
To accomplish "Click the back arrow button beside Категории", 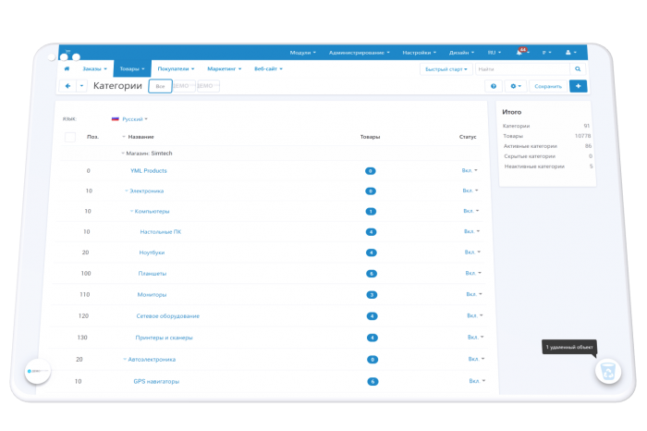I will pos(67,86).
